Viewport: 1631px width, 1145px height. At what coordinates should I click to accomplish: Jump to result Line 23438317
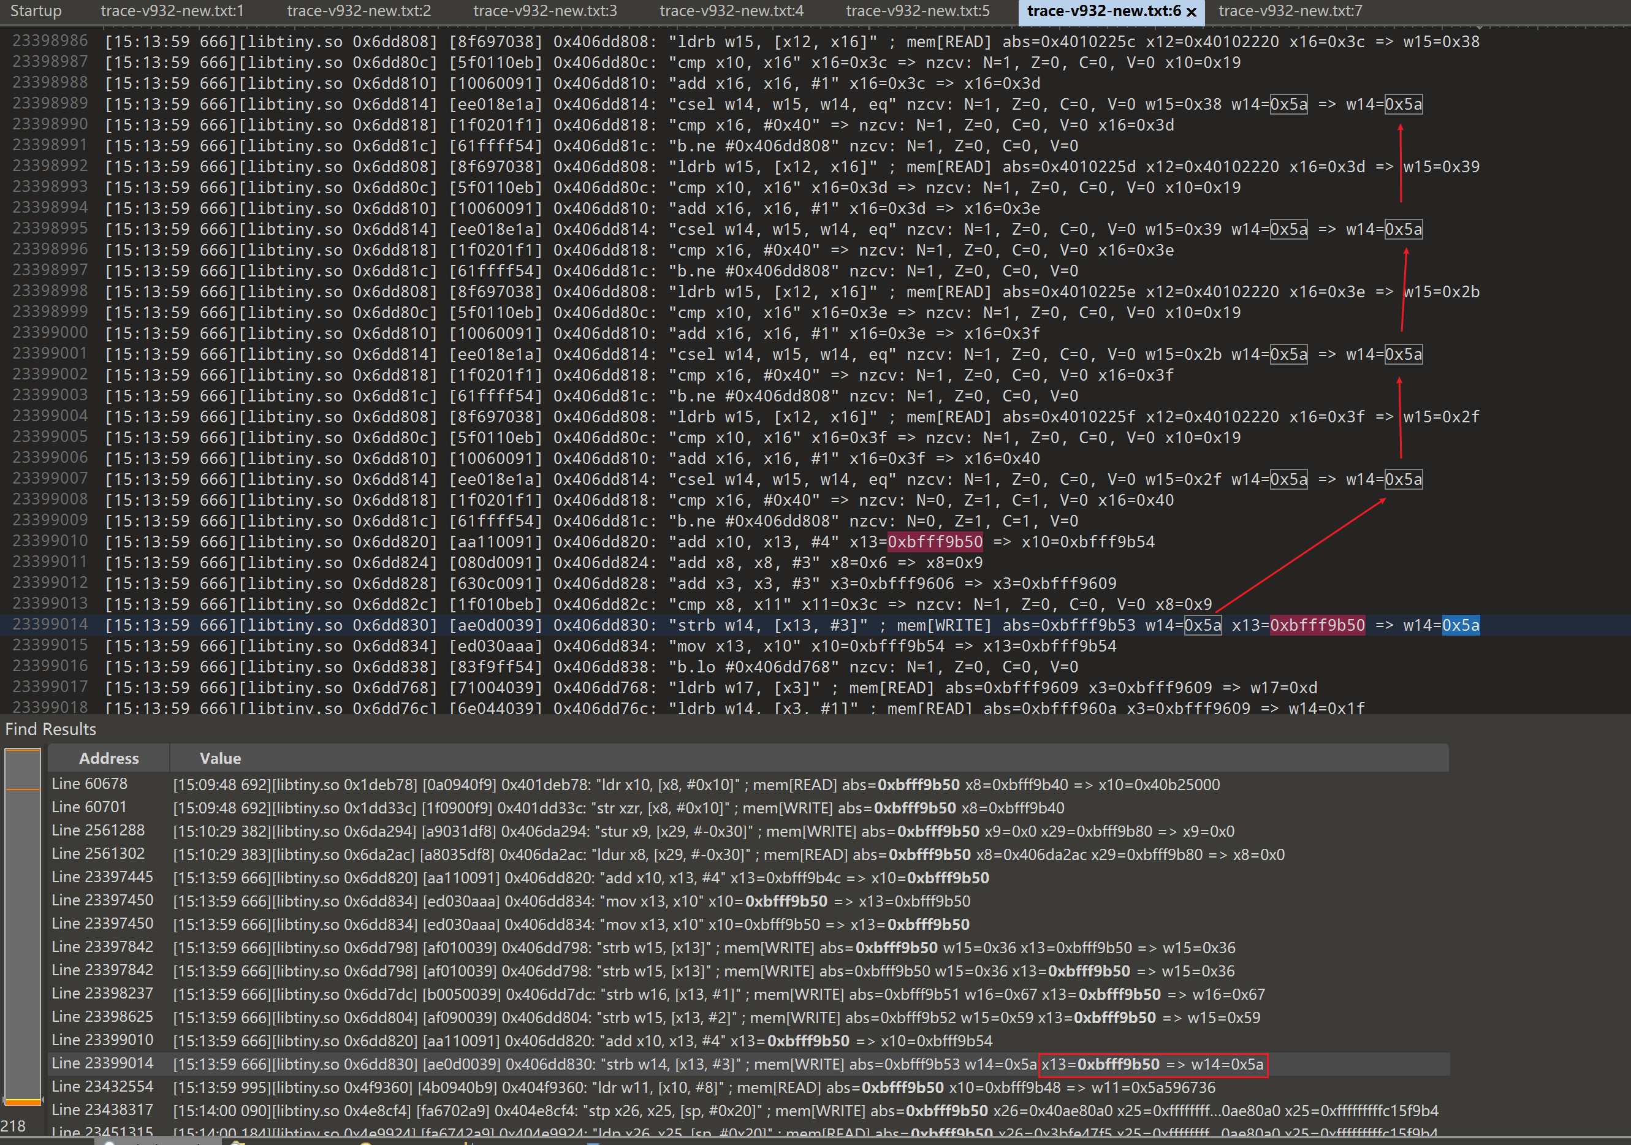748,1110
